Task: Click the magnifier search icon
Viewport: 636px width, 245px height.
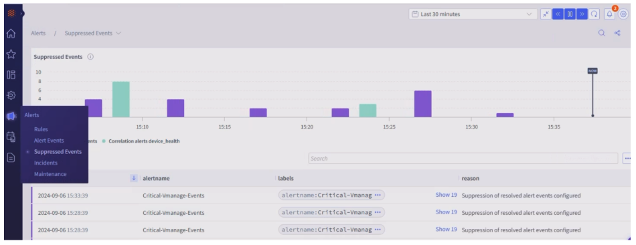Action: [x=602, y=33]
